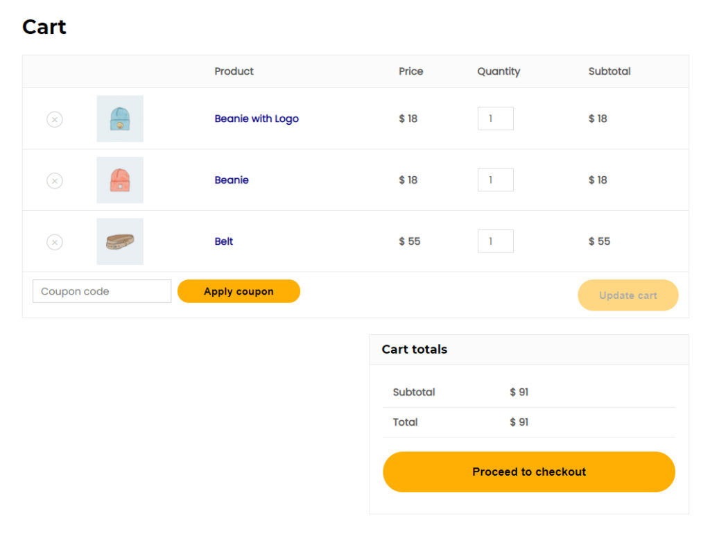Click the orange Beanie product image
The width and height of the screenshot is (710, 545).
pyautogui.click(x=120, y=180)
